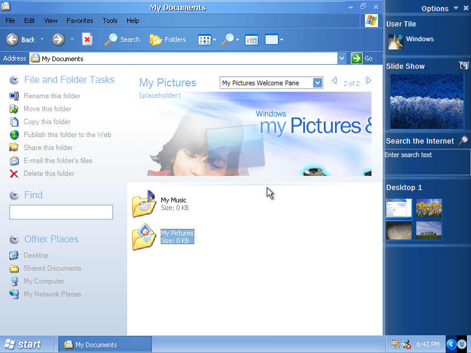
Task: Click the folder icon in address bar
Action: tap(35, 58)
